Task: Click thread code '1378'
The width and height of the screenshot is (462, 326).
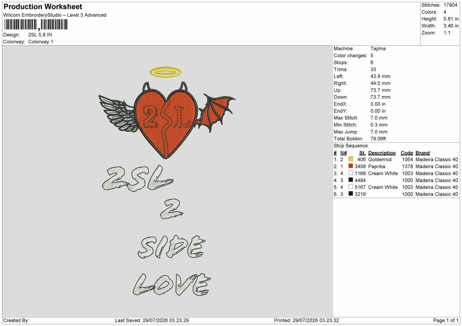Action: [407, 167]
